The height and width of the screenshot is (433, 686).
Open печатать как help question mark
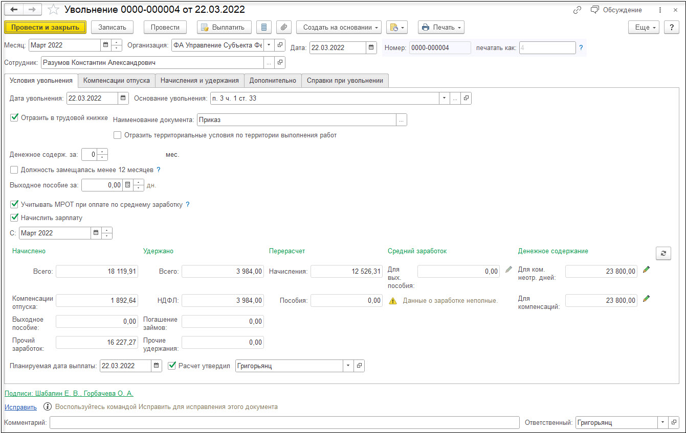pos(581,48)
